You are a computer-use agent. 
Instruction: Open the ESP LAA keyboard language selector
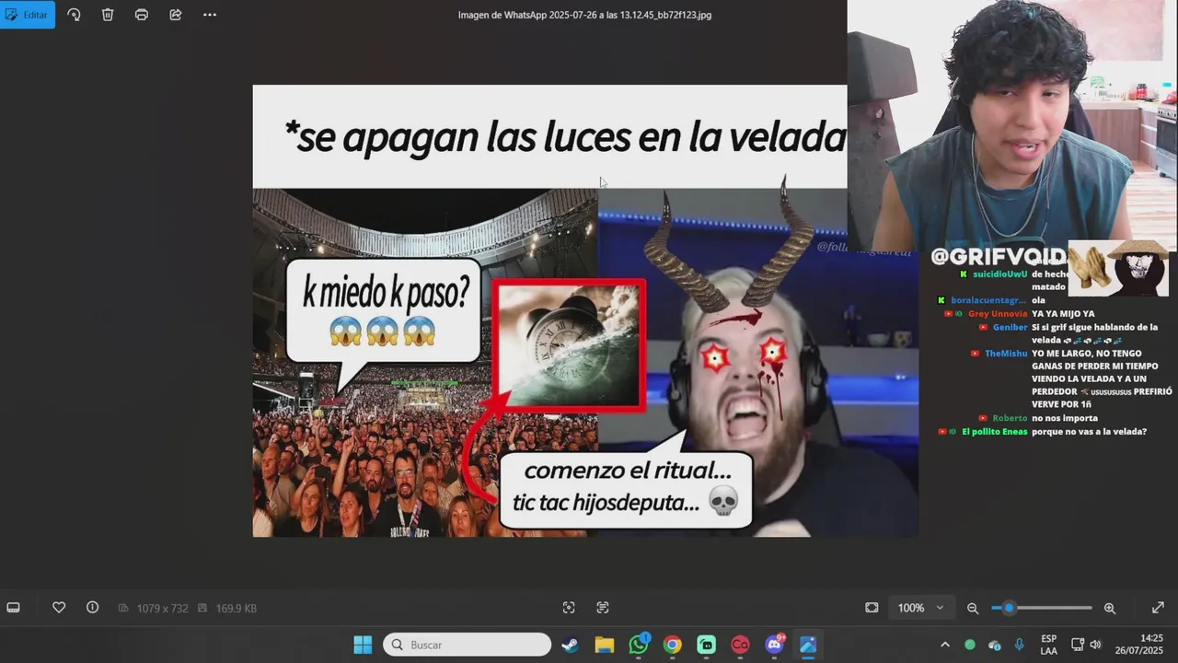pos(1049,645)
